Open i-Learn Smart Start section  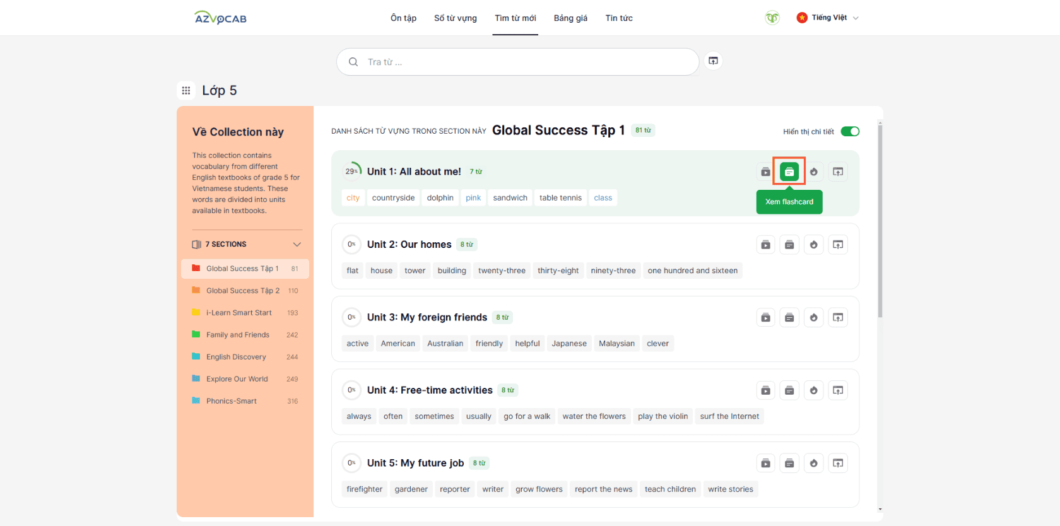pyautogui.click(x=245, y=313)
